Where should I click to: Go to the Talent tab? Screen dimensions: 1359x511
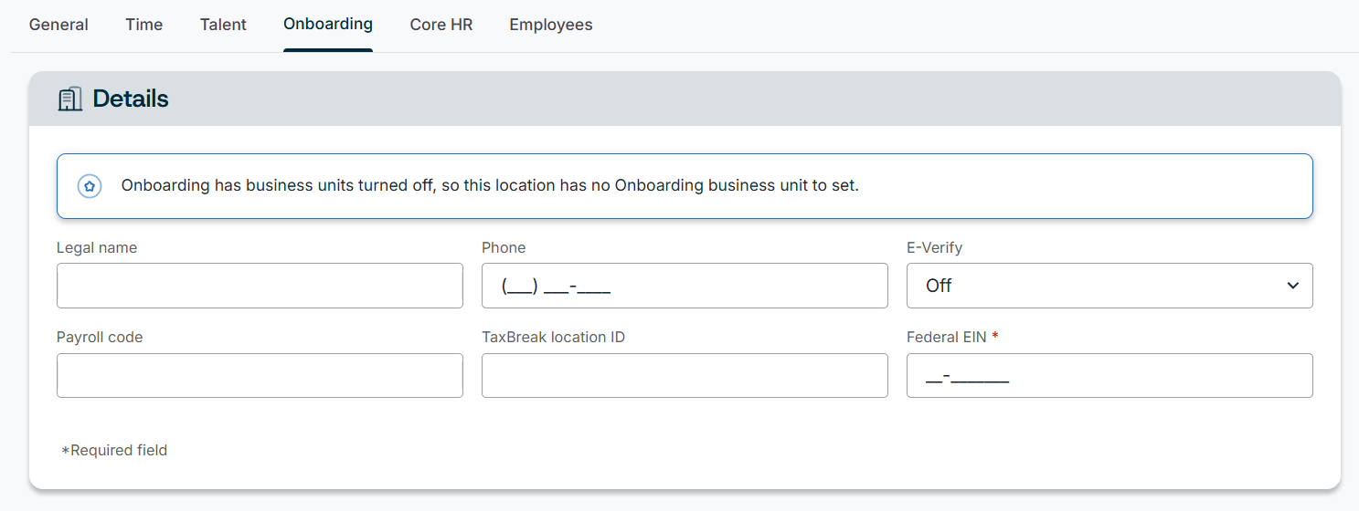pyautogui.click(x=223, y=25)
